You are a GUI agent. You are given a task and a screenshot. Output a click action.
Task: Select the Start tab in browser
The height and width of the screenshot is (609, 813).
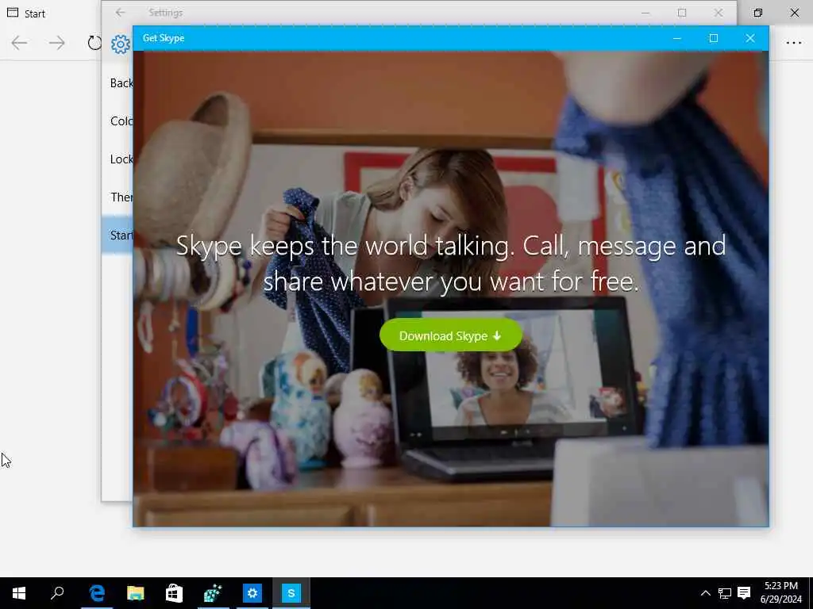tap(26, 13)
